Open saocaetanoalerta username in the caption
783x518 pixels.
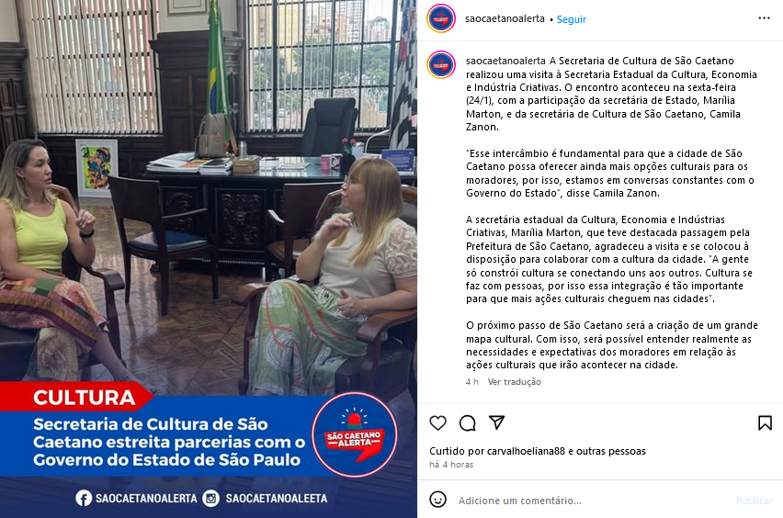click(505, 61)
